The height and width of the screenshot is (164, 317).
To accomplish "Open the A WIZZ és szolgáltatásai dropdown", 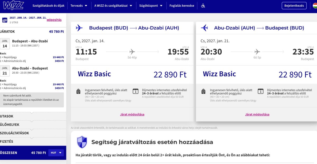I will 113,6.
